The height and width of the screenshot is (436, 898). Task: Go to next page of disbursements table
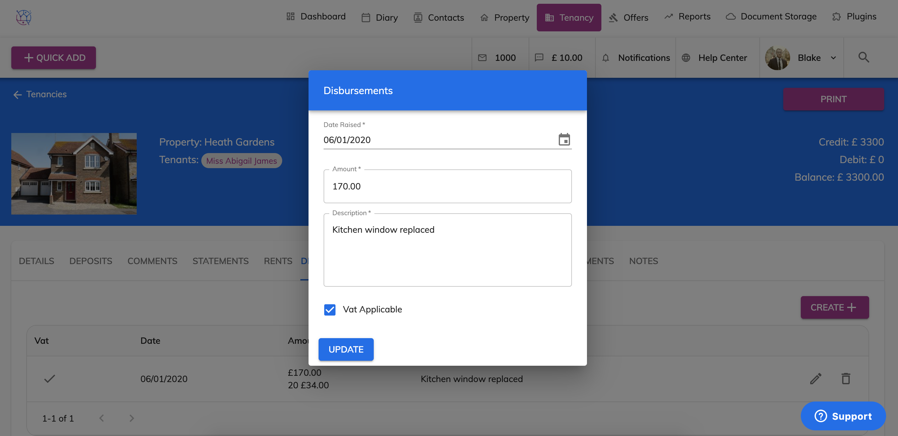coord(131,418)
